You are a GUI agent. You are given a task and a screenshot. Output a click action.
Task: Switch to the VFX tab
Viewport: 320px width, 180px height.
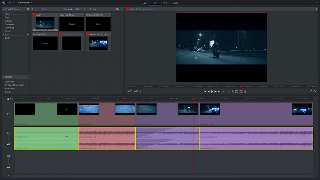(x=165, y=3)
